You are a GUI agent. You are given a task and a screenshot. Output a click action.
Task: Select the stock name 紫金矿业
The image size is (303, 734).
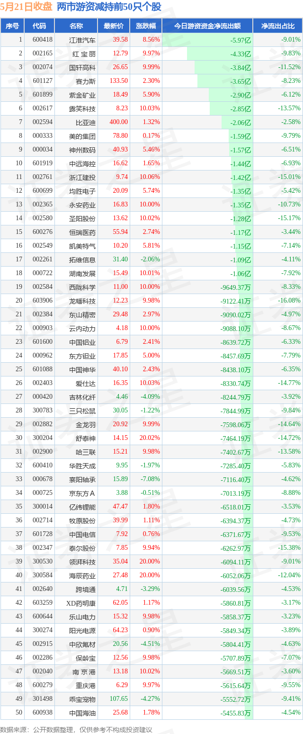pos(82,95)
